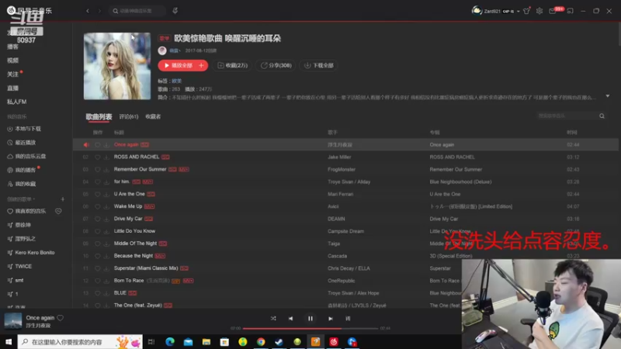The height and width of the screenshot is (349, 621).
Task: Skip to next track
Action: click(x=331, y=319)
